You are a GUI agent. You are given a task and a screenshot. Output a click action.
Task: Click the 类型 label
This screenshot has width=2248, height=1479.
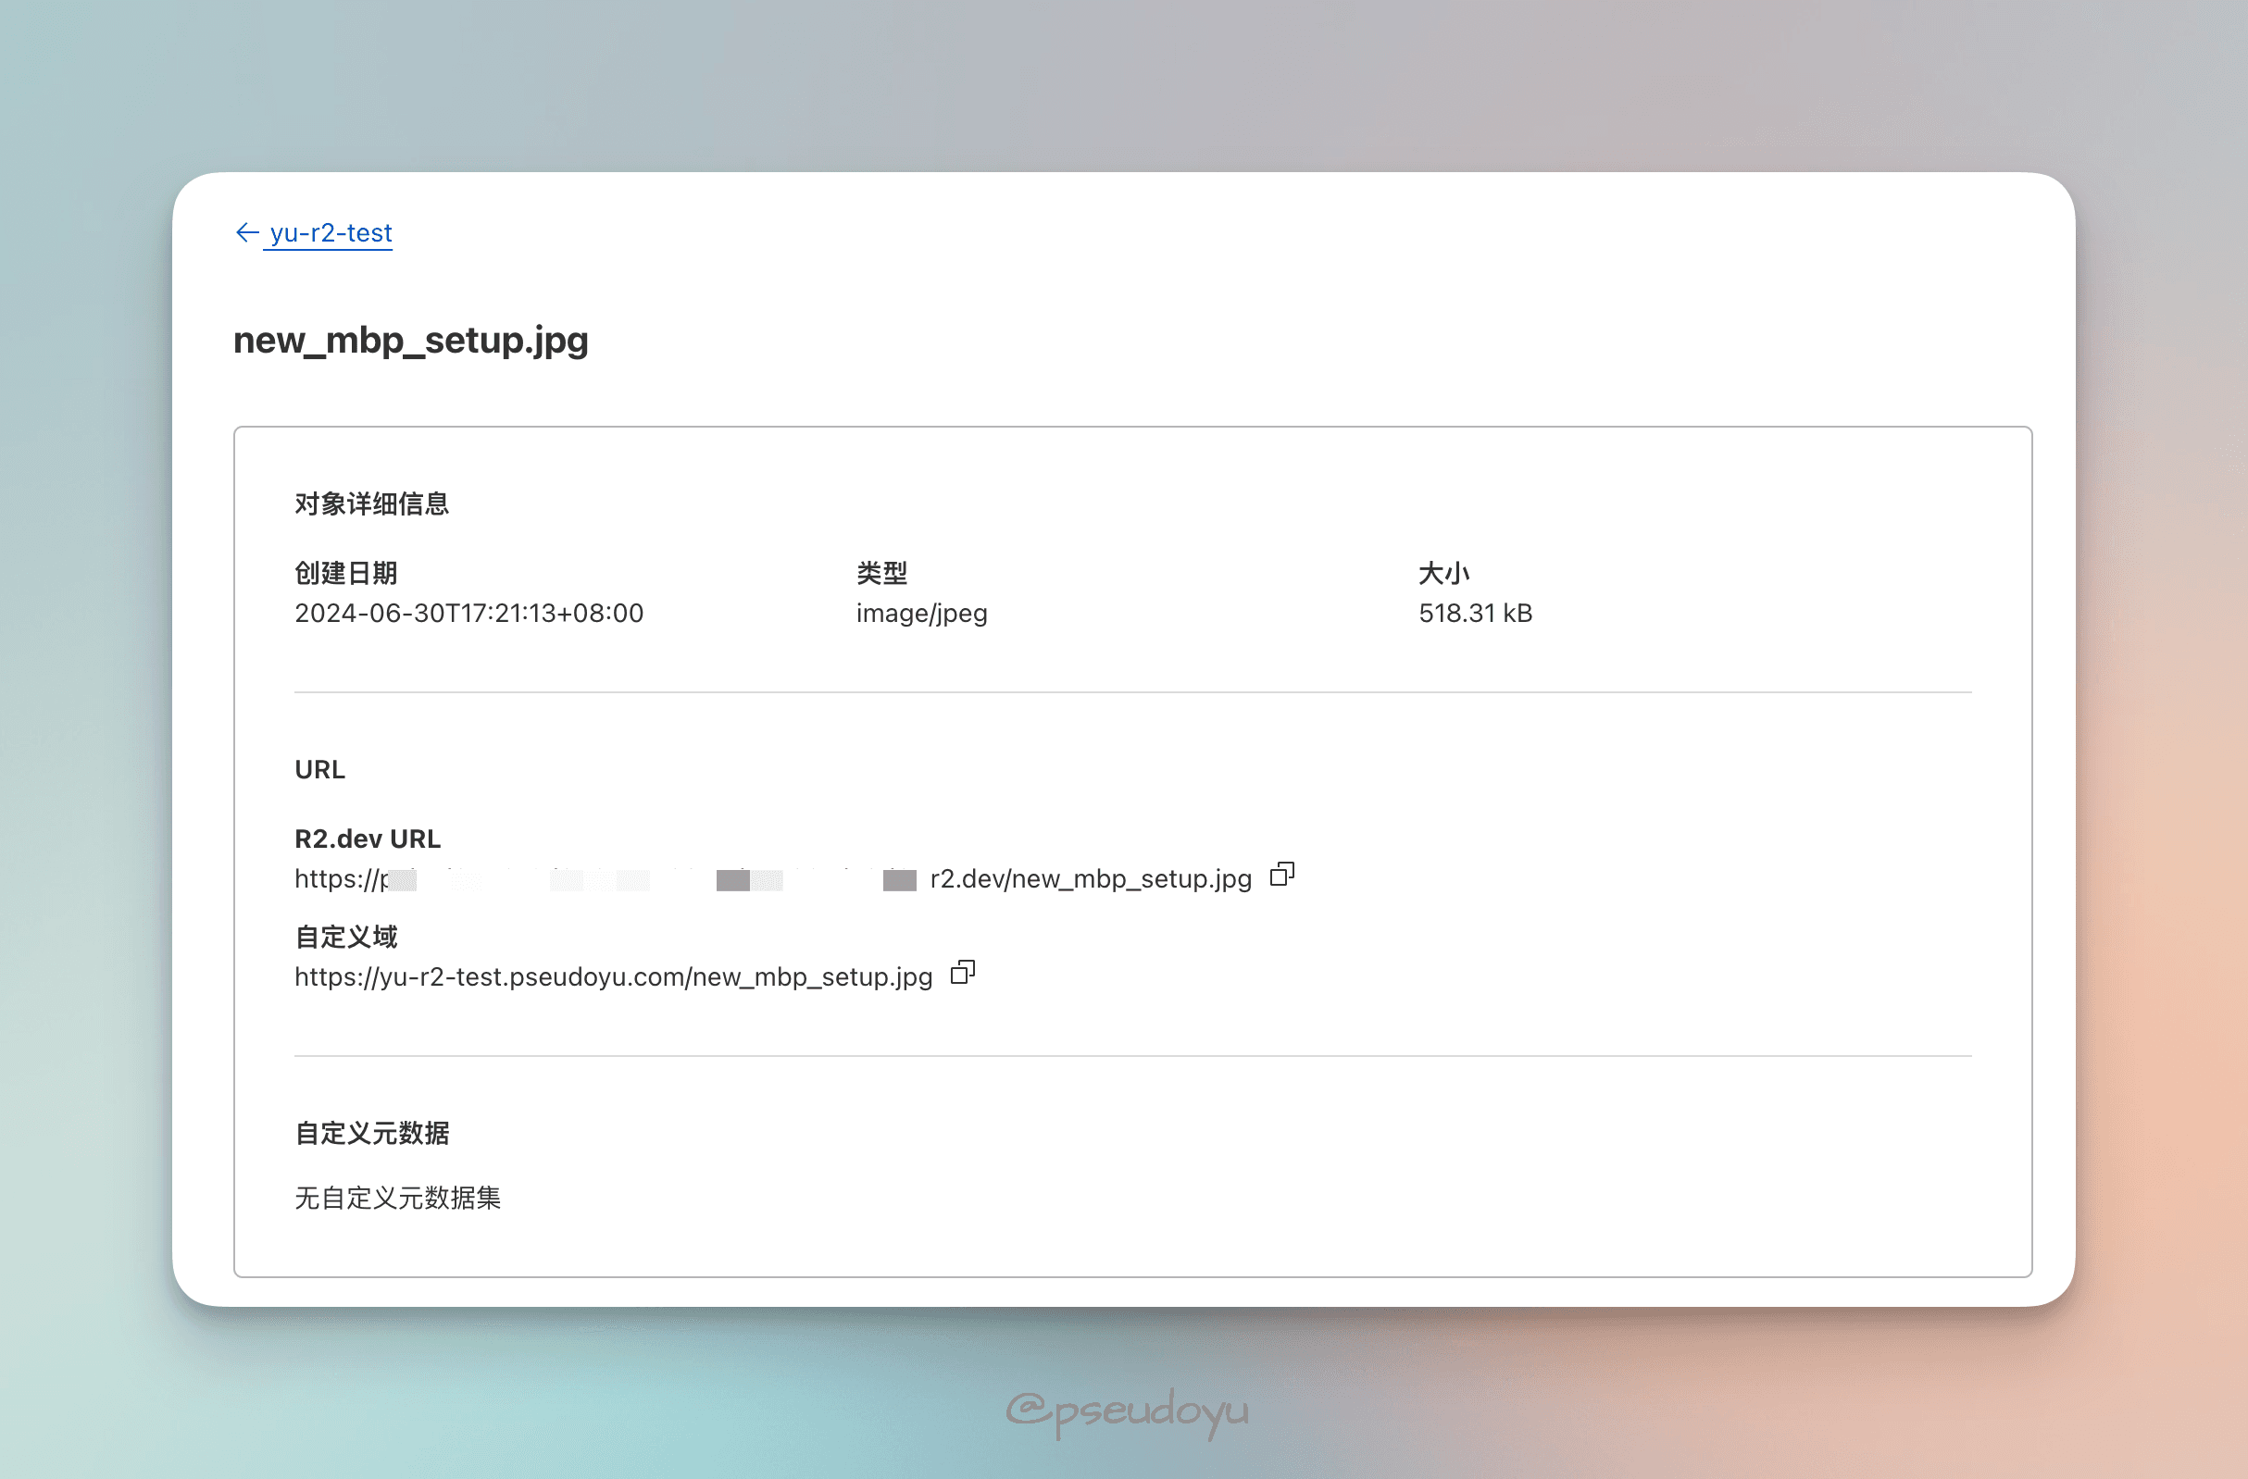[x=881, y=573]
